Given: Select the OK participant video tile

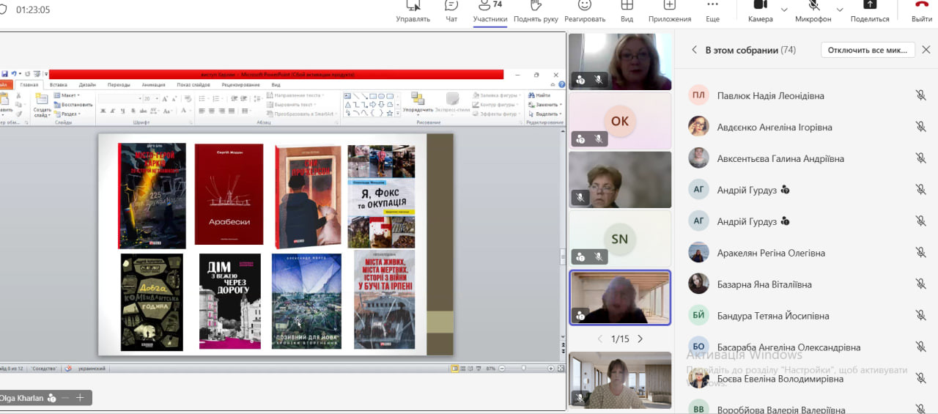Looking at the screenshot, I should [620, 121].
